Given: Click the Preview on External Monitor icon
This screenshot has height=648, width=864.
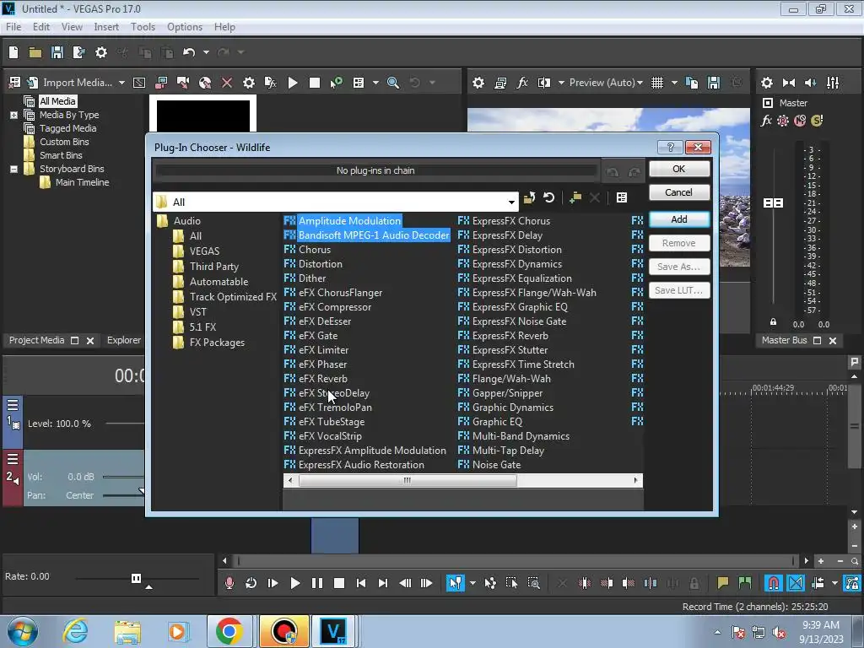Looking at the screenshot, I should (x=500, y=83).
